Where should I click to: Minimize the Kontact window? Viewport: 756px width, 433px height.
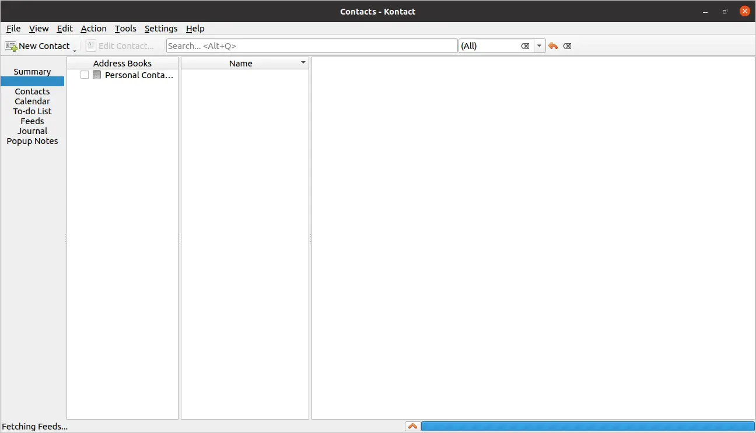click(x=705, y=11)
